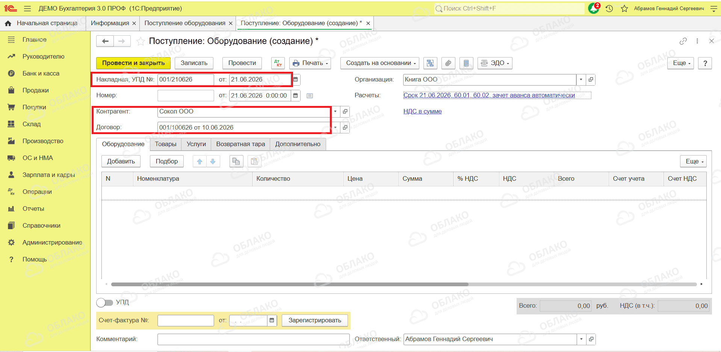Open service settings icon beside user name
721x352 pixels.
pyautogui.click(x=714, y=8)
